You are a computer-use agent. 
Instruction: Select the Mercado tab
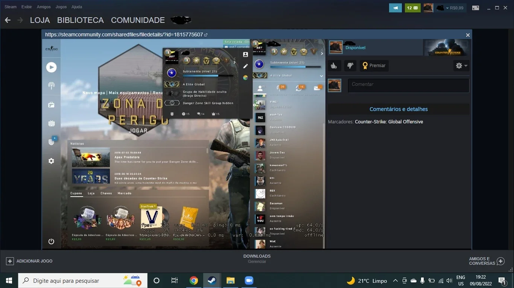coord(125,193)
